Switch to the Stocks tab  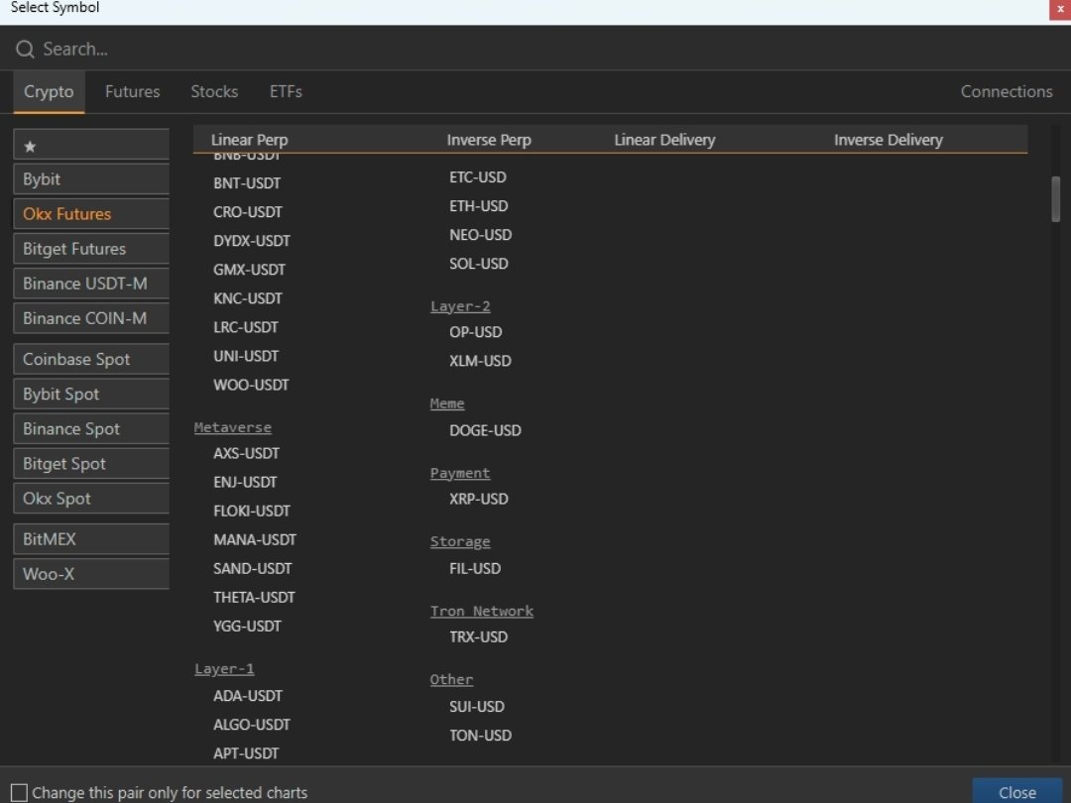click(214, 92)
